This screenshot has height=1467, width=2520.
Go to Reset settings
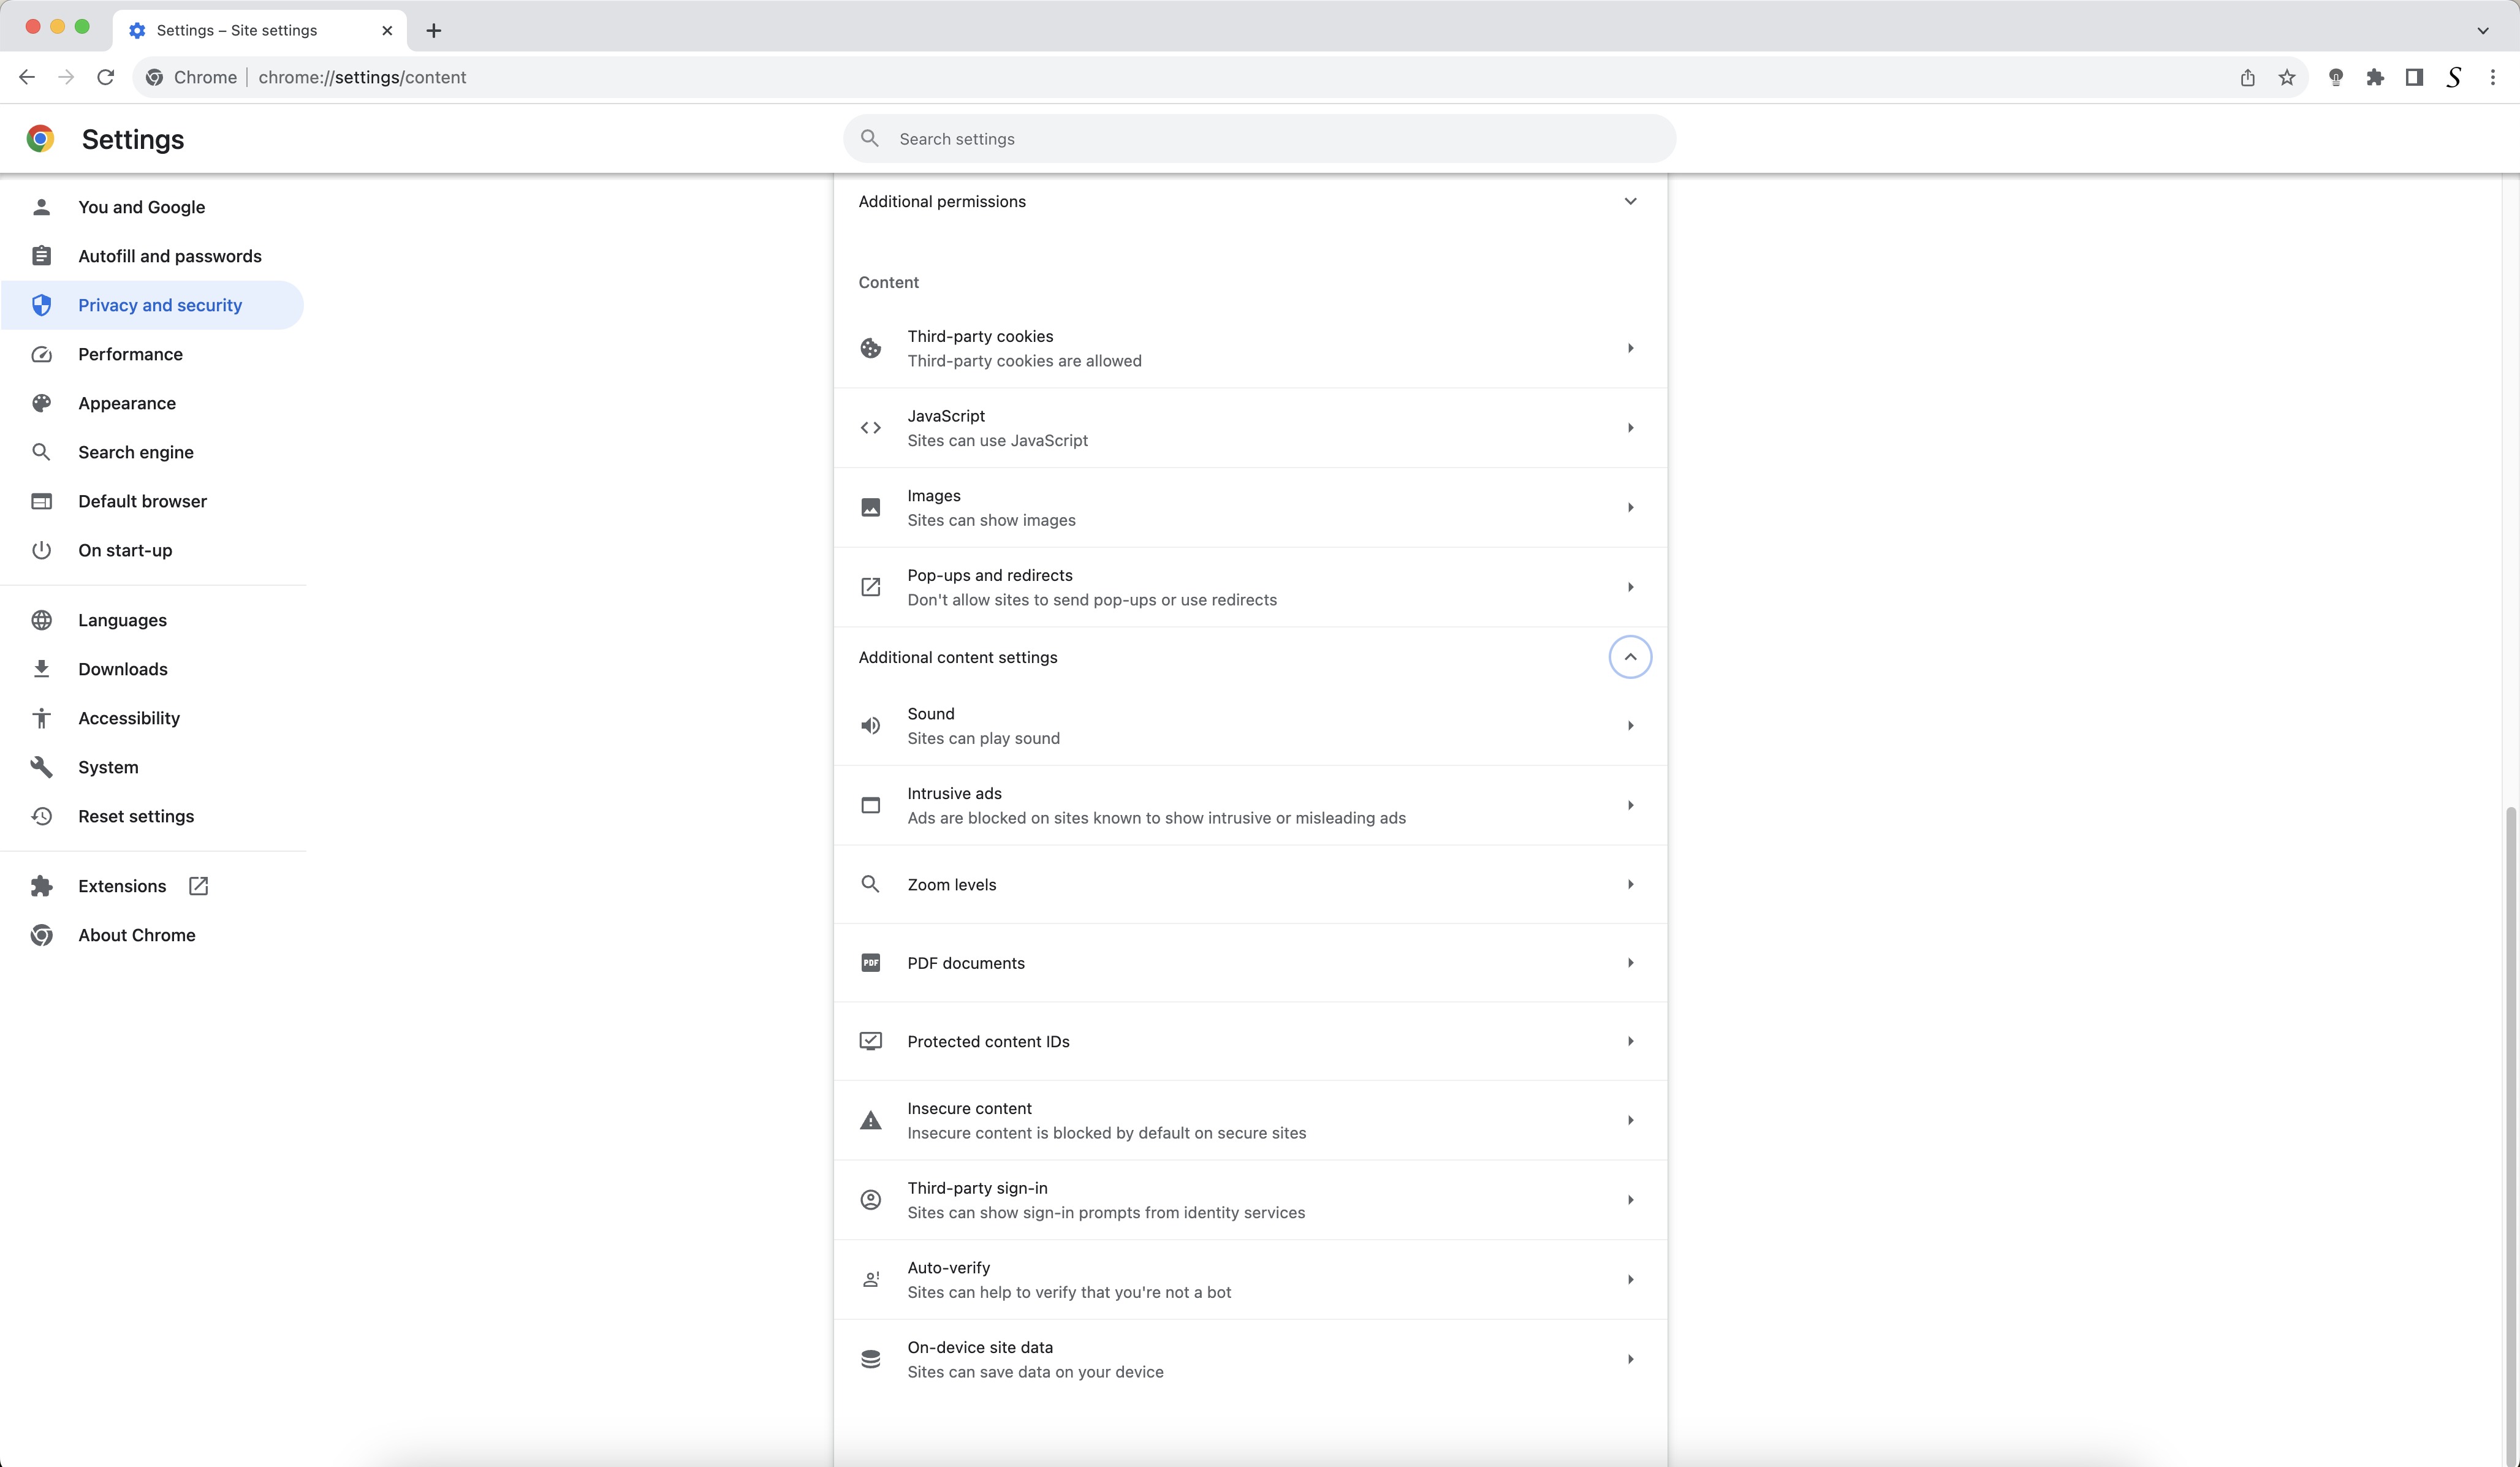pyautogui.click(x=136, y=816)
